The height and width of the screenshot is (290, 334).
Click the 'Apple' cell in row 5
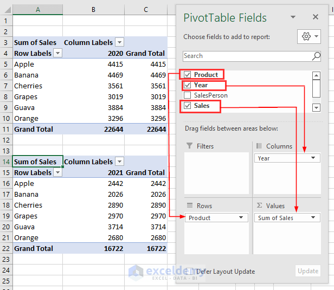pyautogui.click(x=38, y=64)
